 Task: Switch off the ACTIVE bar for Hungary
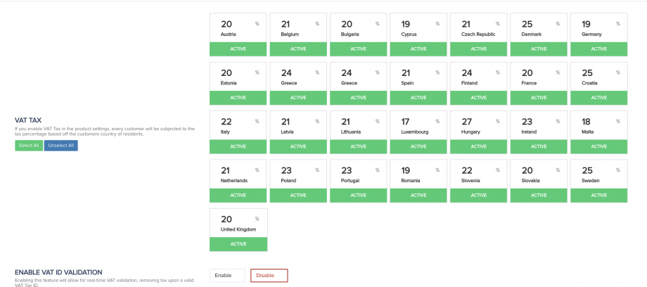(478, 146)
